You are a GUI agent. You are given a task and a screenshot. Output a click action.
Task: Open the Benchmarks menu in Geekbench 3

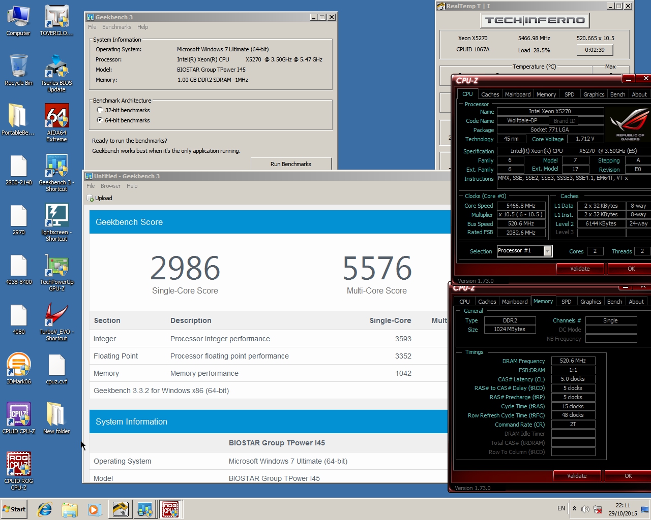(x=116, y=27)
